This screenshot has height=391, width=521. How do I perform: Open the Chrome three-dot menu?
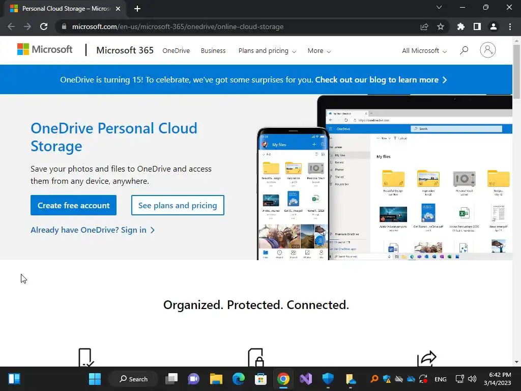pos(510,26)
